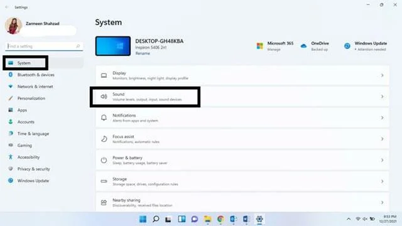Open the Display settings row
The height and width of the screenshot is (226, 402).
tap(242, 75)
